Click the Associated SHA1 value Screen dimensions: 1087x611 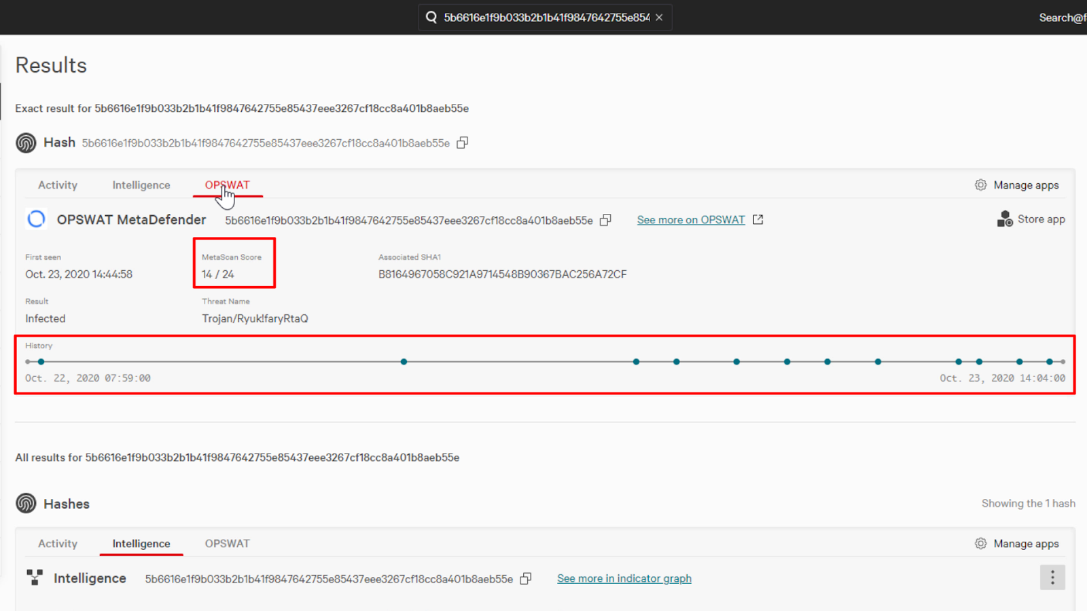coord(503,274)
